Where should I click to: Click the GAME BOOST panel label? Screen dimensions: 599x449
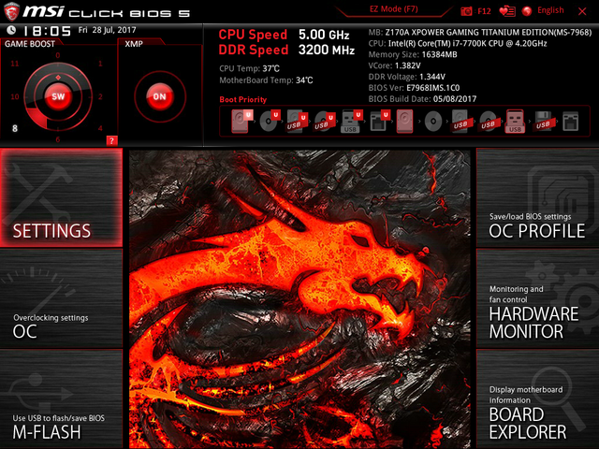pos(30,44)
